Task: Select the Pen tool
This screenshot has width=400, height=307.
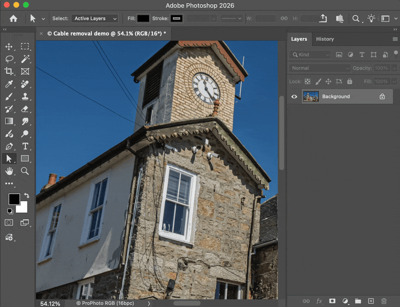Action: [x=9, y=146]
